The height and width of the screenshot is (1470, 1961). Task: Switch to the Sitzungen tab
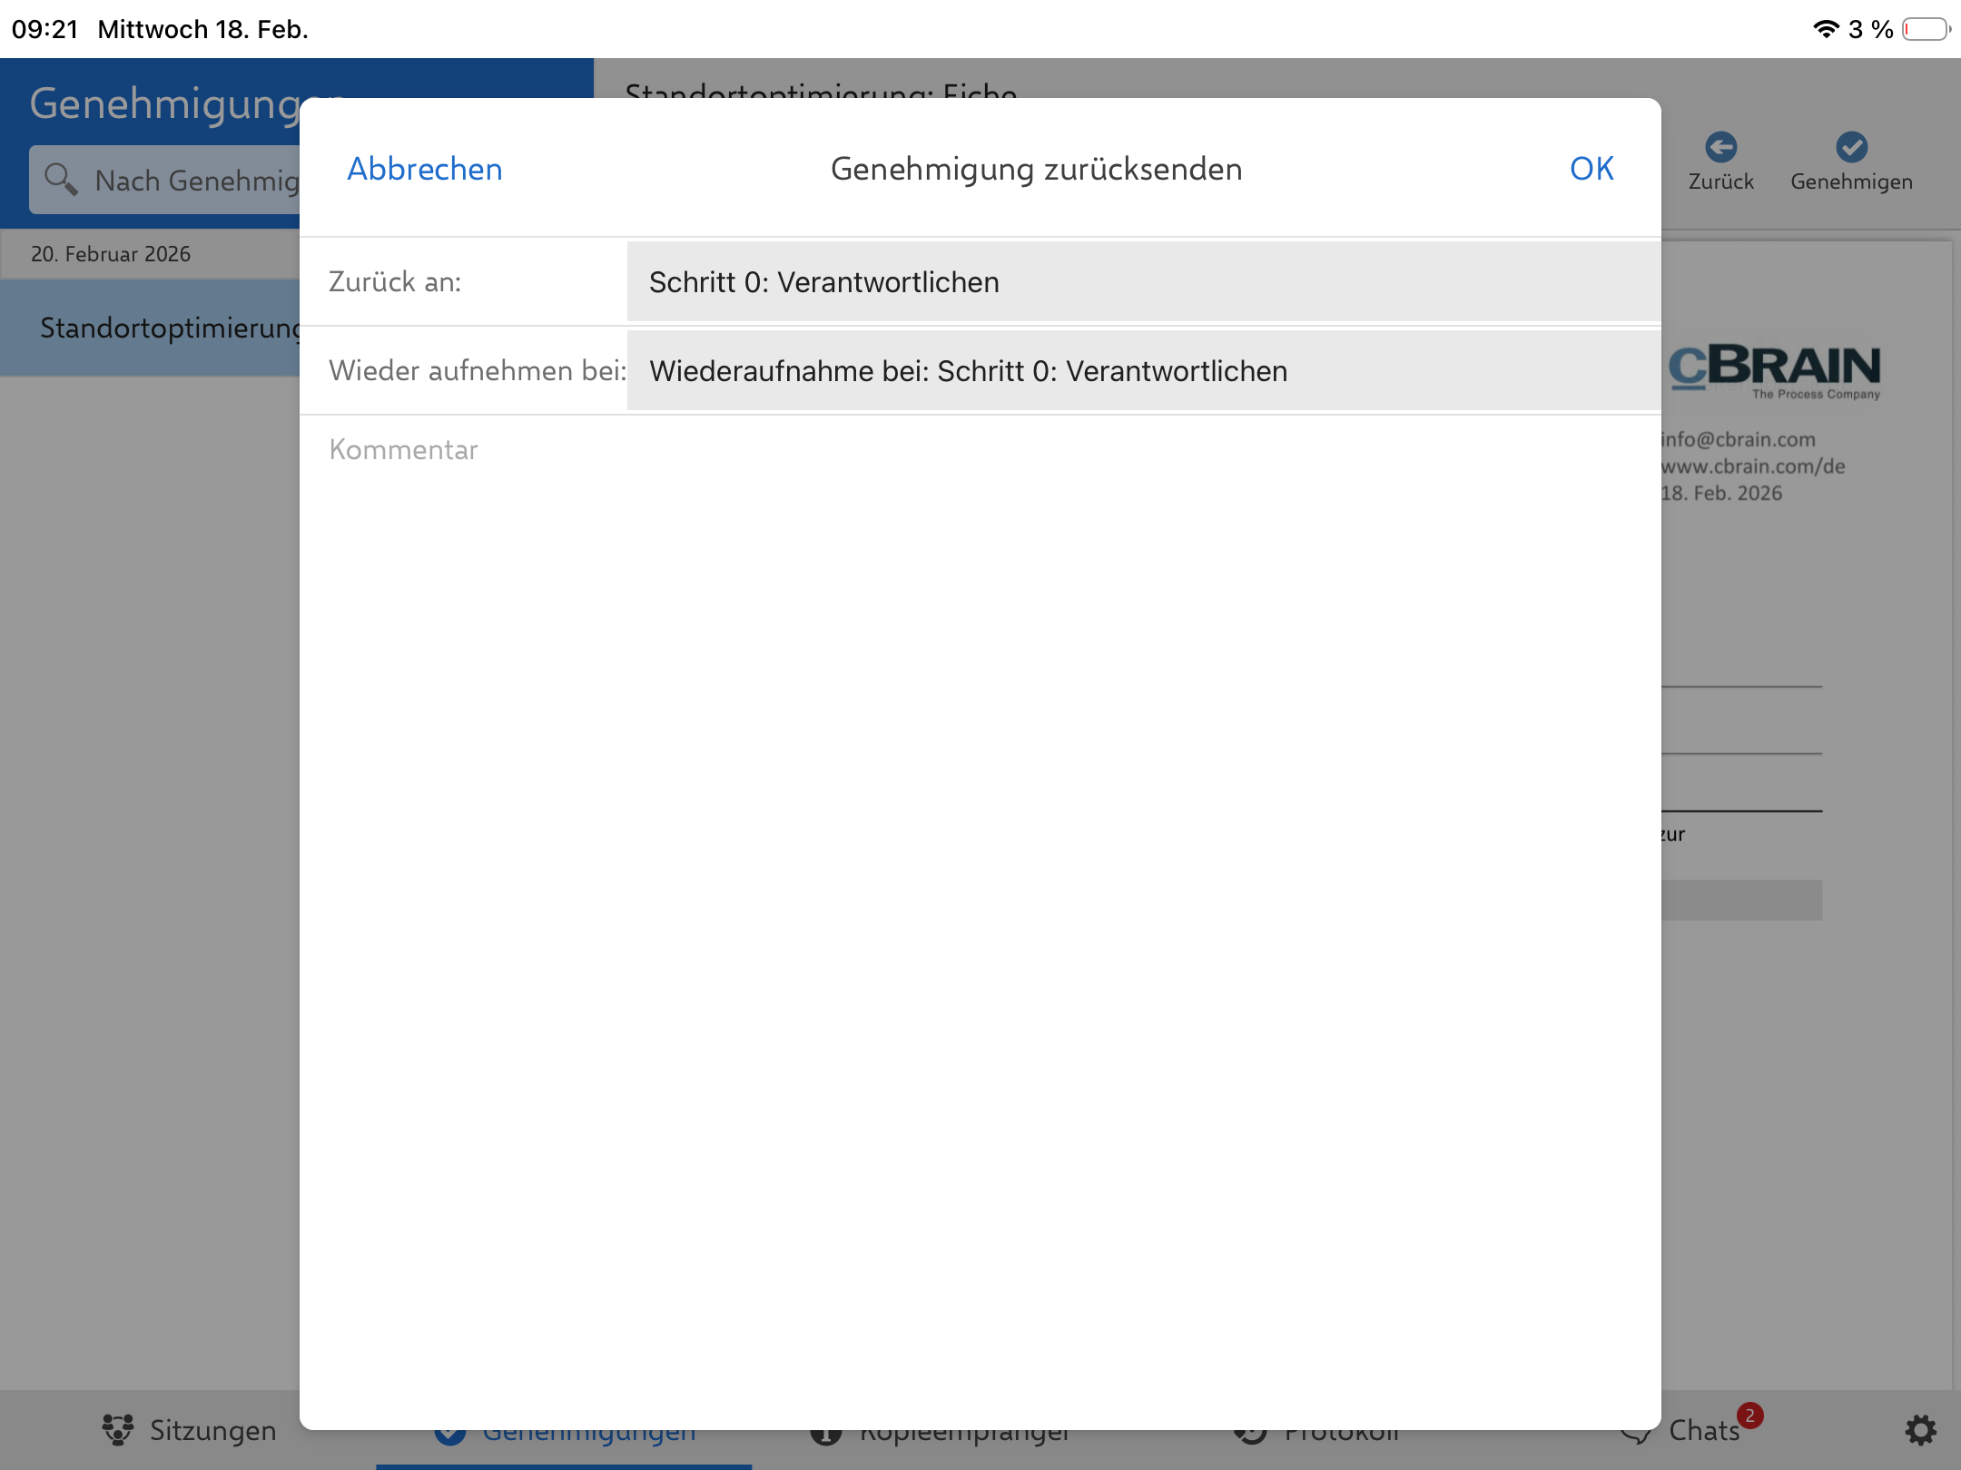pyautogui.click(x=212, y=1431)
